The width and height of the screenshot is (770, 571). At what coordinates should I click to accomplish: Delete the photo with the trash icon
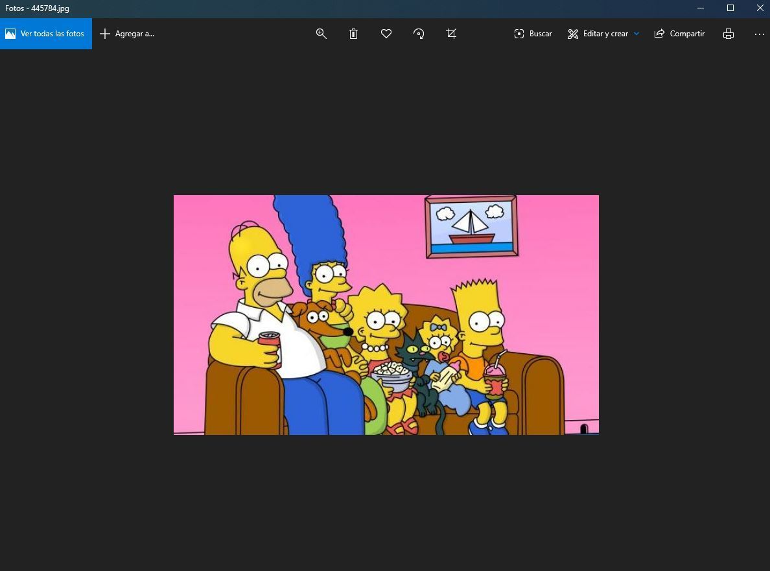pos(353,34)
